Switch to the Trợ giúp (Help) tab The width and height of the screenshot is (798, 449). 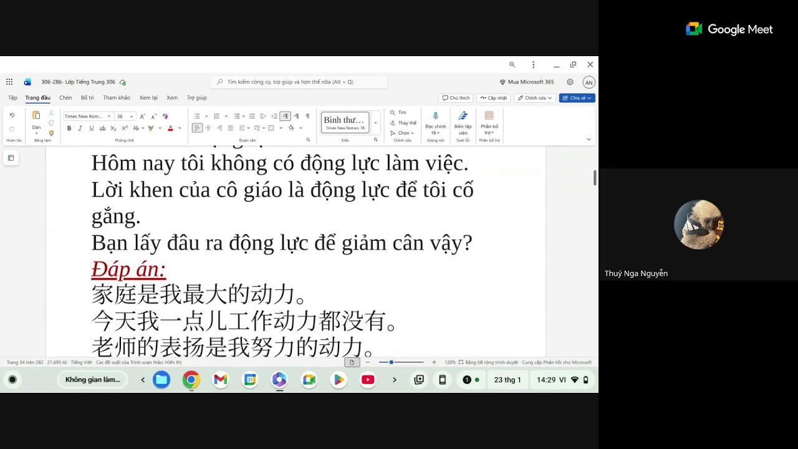click(x=197, y=98)
